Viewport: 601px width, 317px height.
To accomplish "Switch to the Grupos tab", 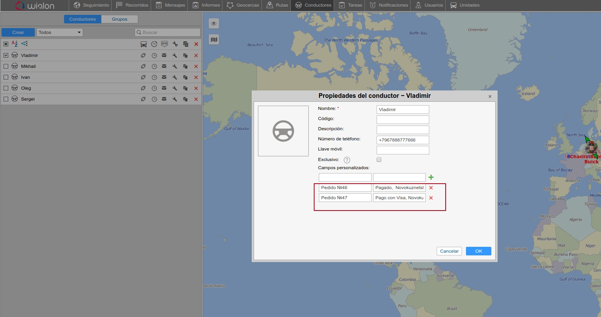I will point(119,19).
